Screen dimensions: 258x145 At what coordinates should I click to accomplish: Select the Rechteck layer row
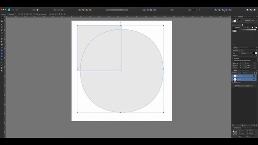pos(244,76)
